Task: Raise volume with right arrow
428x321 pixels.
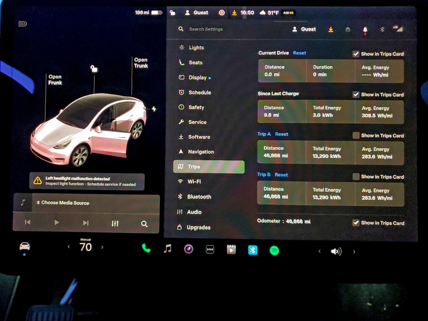Action: pos(354,251)
